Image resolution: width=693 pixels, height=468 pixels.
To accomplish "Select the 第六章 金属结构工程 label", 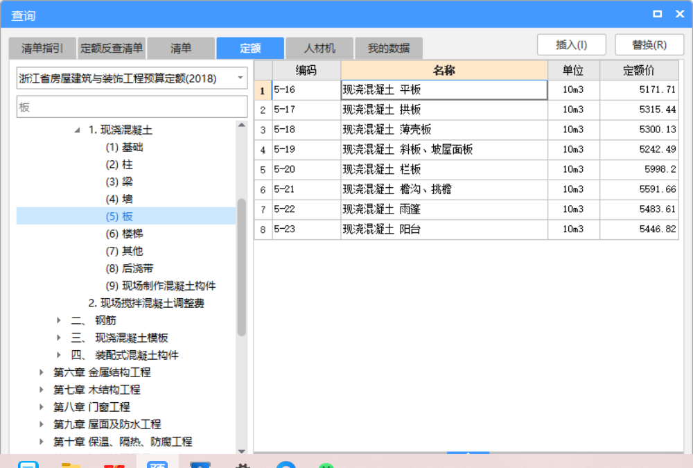I will 102,372.
